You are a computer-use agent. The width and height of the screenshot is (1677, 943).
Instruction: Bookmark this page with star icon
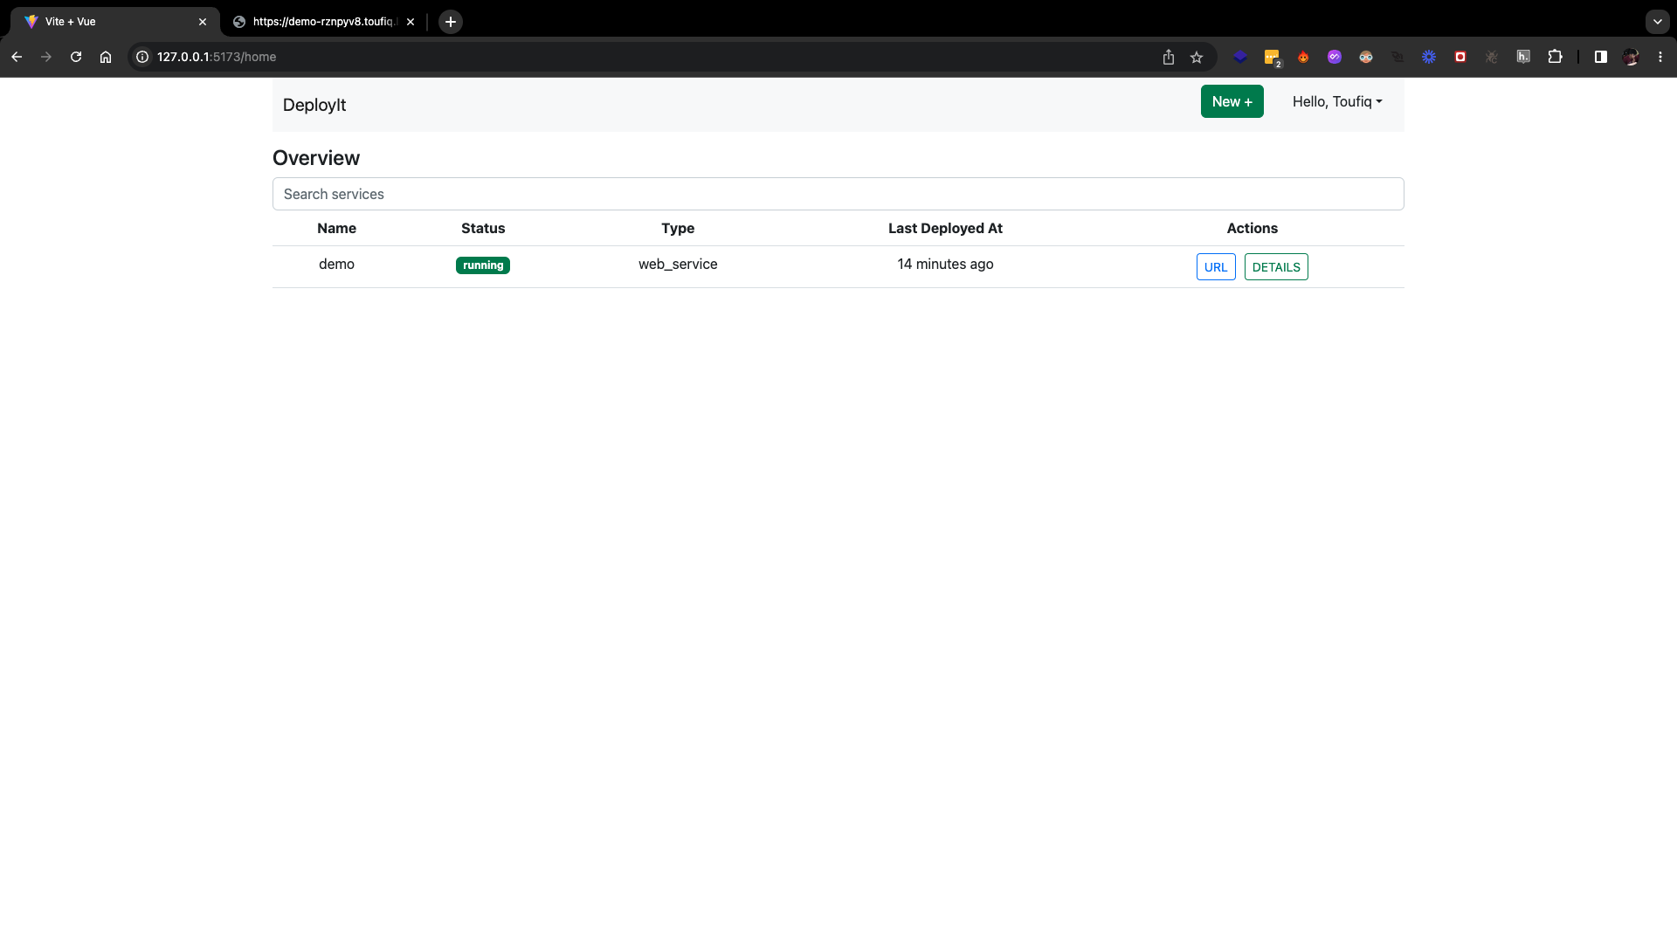(1197, 57)
